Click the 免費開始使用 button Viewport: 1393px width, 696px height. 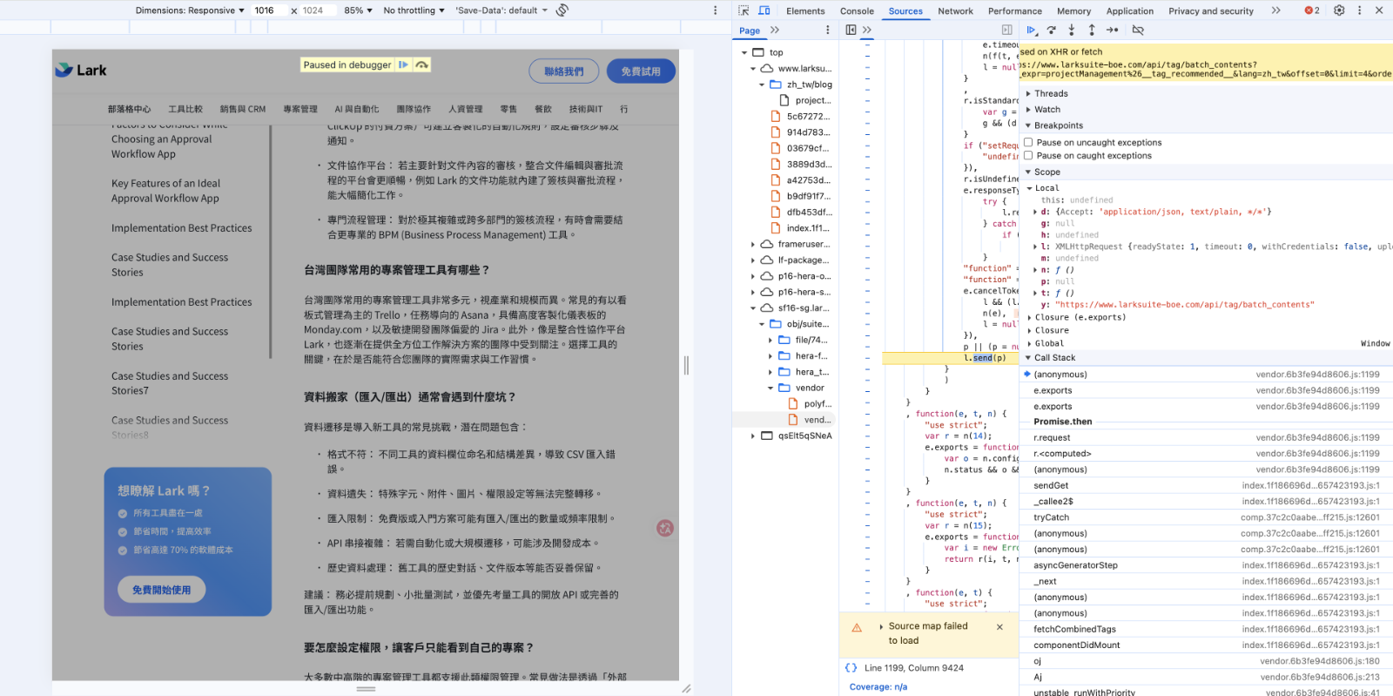click(162, 590)
